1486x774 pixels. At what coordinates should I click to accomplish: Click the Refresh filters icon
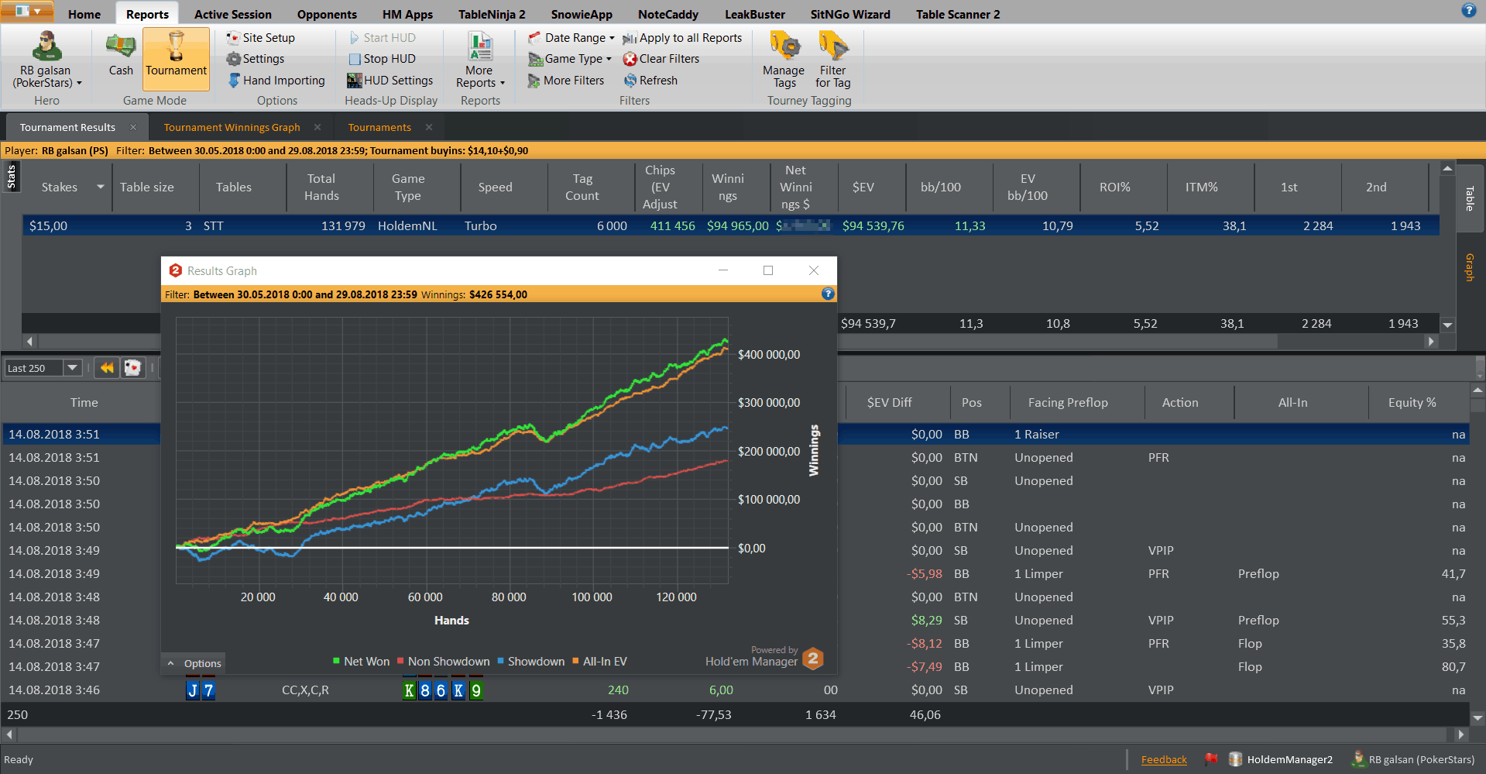630,81
